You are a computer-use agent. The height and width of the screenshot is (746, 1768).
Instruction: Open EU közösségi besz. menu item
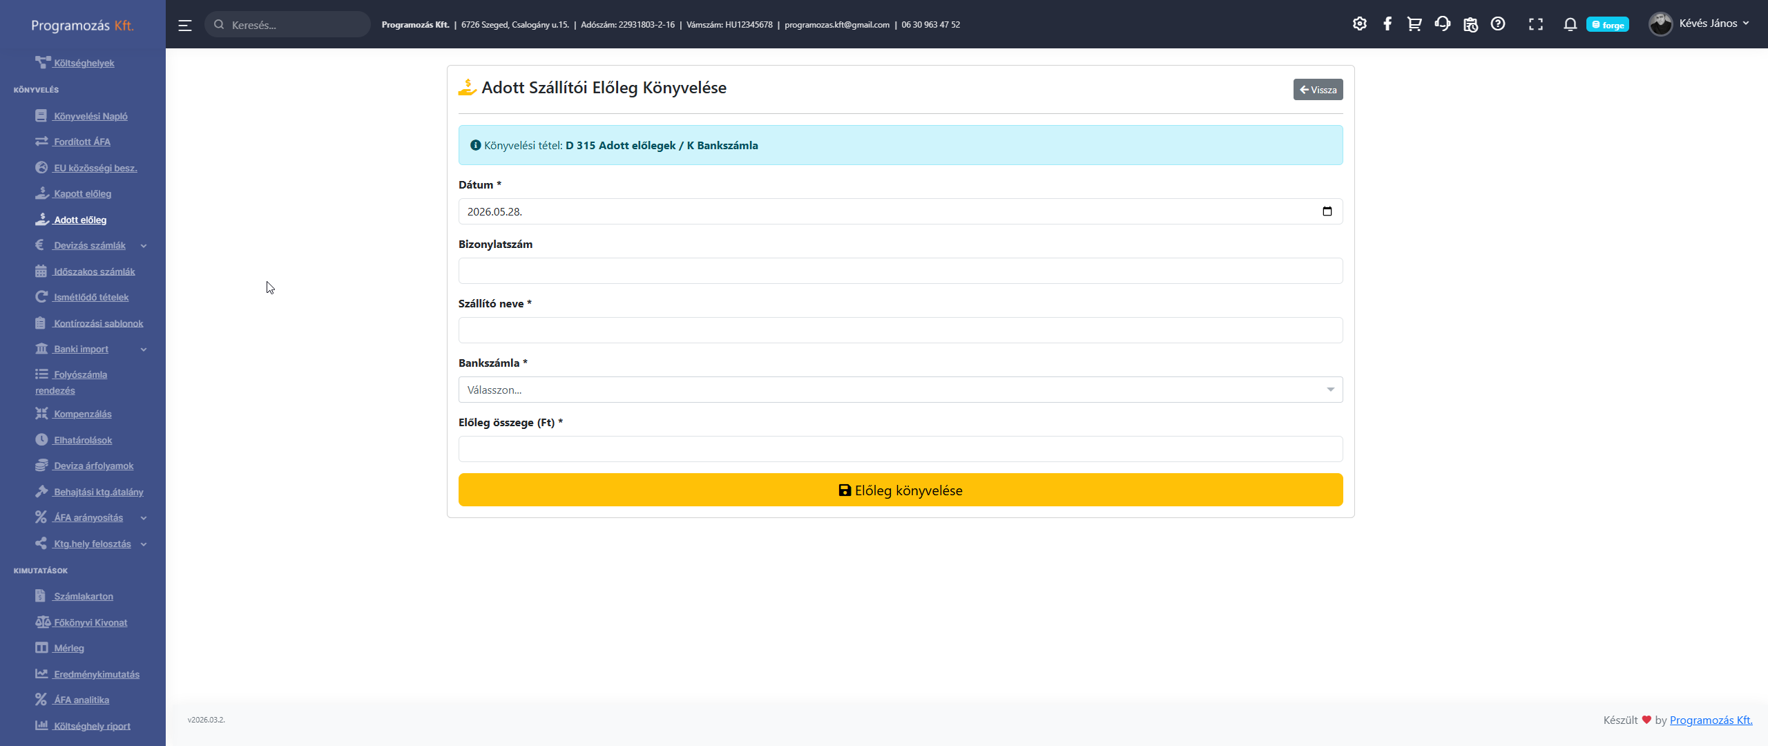coord(86,168)
